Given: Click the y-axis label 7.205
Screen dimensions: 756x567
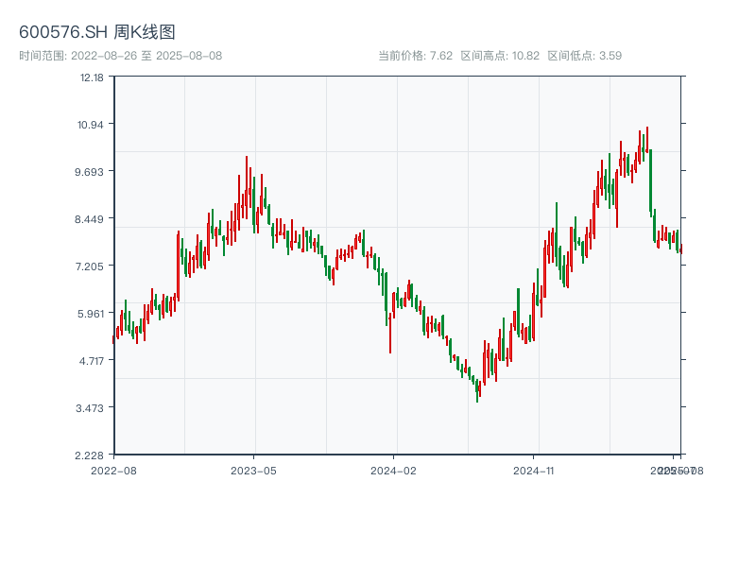Looking at the screenshot, I should 89,266.
